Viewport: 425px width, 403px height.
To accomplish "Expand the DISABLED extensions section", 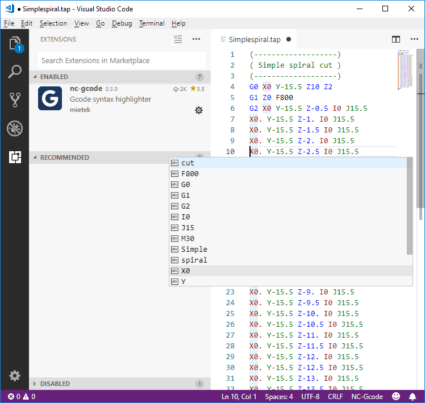I will click(x=120, y=384).
